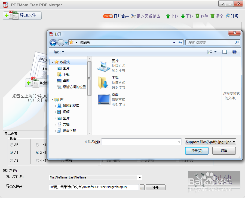Viewport: 245px width, 198px height.
Task: Toggle the 打开合并 ON switch
Action: click(108, 16)
